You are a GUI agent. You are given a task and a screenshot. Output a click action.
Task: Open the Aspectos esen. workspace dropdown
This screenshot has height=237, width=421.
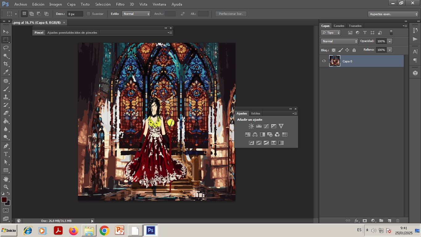point(393,14)
